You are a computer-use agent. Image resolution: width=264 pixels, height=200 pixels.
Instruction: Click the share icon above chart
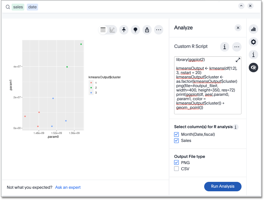tap(147, 30)
